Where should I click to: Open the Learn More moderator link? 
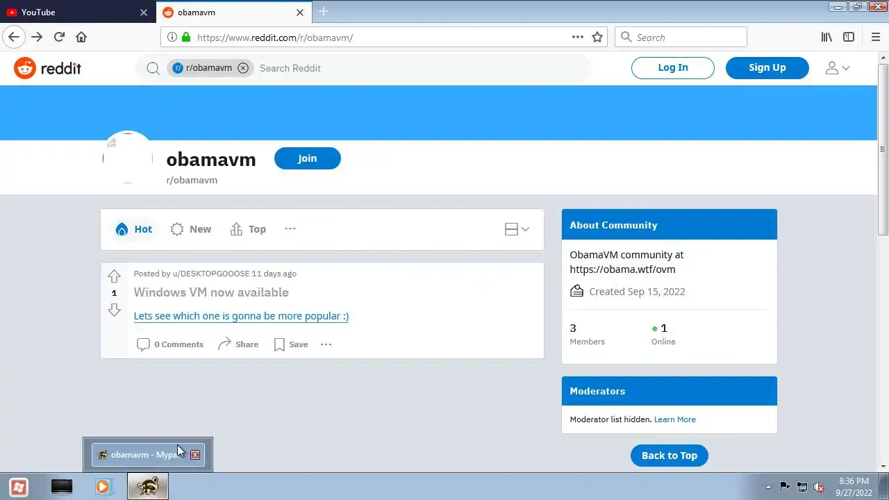(x=675, y=419)
